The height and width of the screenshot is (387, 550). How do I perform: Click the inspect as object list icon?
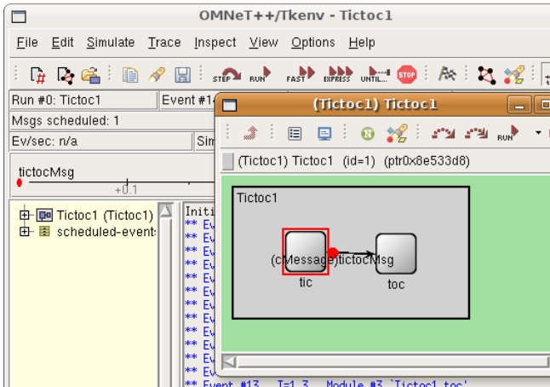[x=295, y=134]
